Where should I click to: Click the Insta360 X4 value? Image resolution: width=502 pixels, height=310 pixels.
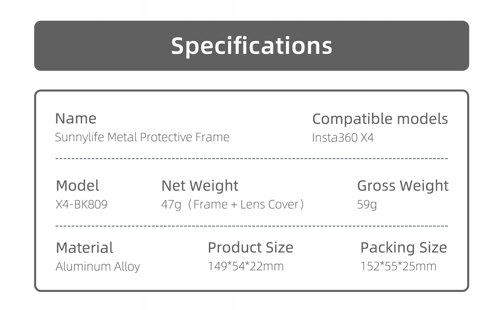pos(343,138)
